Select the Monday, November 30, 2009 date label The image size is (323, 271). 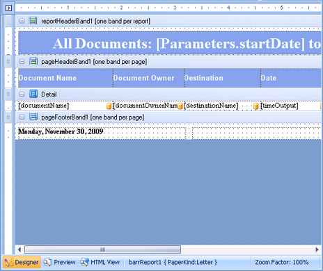pos(102,133)
